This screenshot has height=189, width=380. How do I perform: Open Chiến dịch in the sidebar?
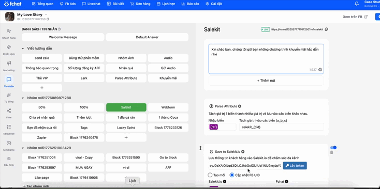pyautogui.click(x=9, y=50)
